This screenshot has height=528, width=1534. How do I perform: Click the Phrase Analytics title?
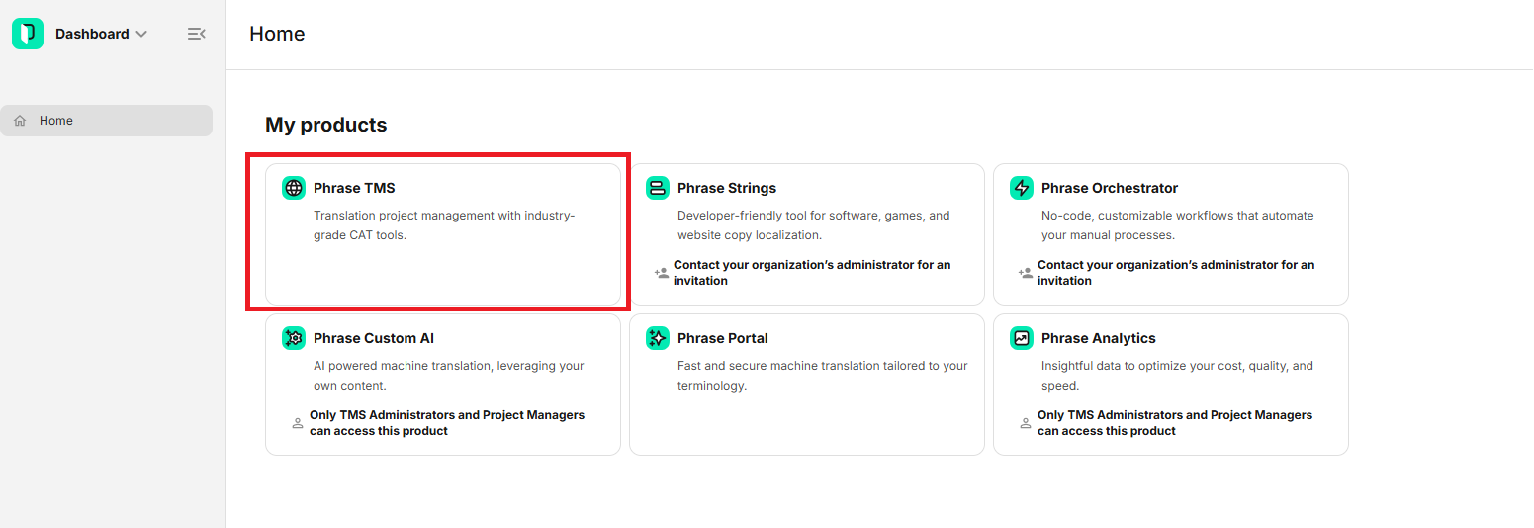click(x=1099, y=338)
